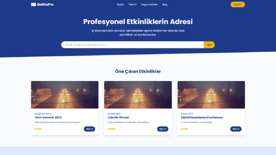Viewport: 276px width, 155px height.
Task: Click the Üye Ol sign-up button
Action: coord(238,5)
